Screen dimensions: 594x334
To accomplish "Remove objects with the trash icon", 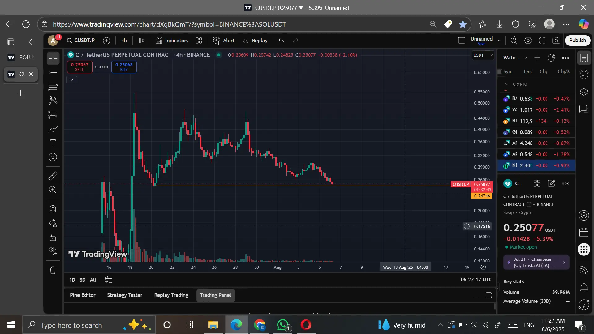I will click(53, 270).
